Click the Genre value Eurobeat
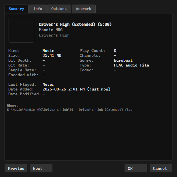This screenshot has height=177, width=177. (123, 60)
